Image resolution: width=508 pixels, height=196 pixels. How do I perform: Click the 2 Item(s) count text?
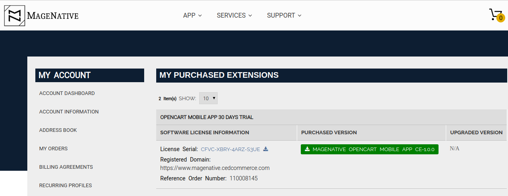[167, 99]
